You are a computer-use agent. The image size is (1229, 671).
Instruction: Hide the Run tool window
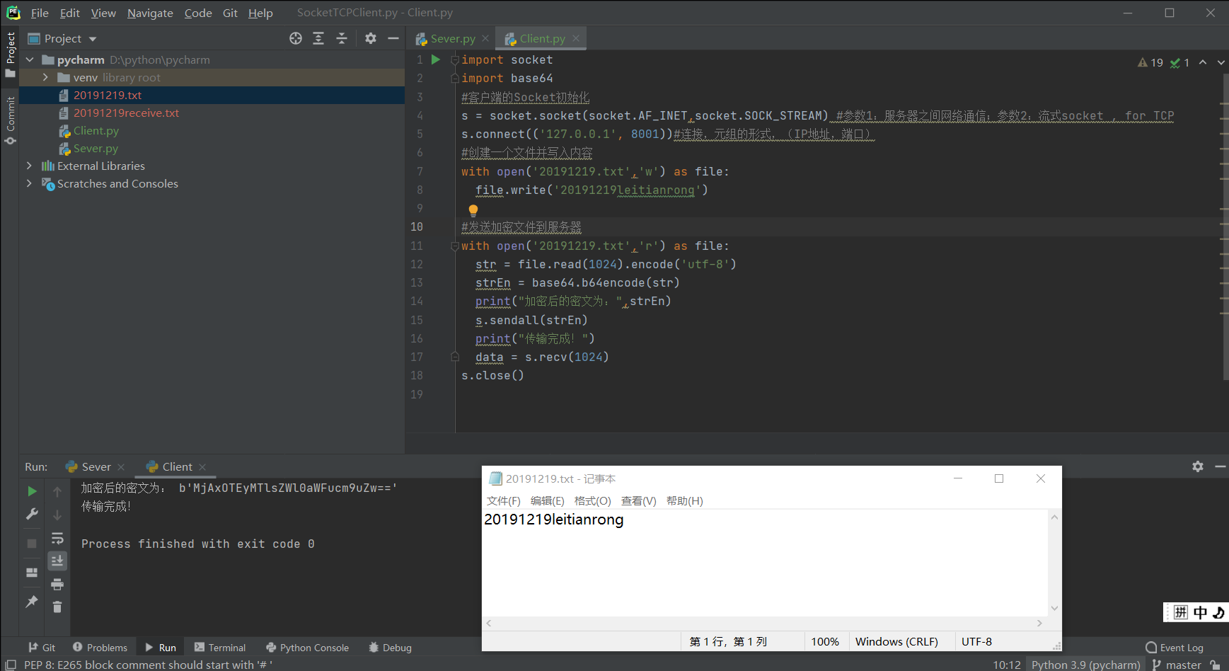[x=1221, y=466]
